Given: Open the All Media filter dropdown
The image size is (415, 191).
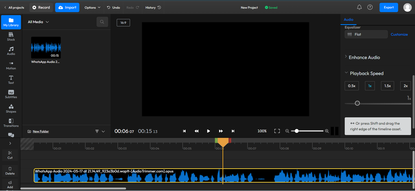Looking at the screenshot, I should 38,22.
